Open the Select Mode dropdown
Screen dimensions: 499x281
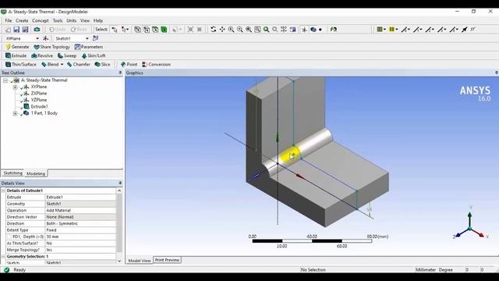point(125,30)
